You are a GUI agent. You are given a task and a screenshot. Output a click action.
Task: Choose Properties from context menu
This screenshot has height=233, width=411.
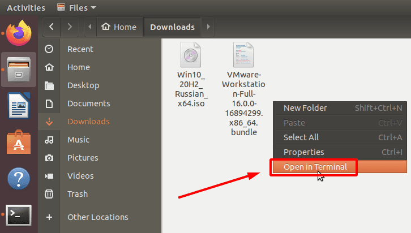[x=340, y=152]
